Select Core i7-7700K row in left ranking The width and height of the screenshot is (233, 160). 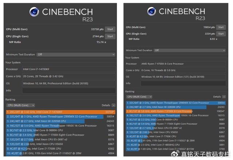pos(61,149)
